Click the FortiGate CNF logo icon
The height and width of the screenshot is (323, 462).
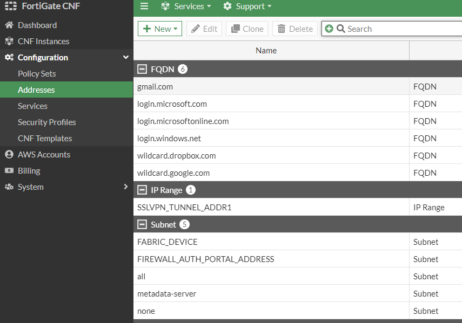tap(11, 6)
